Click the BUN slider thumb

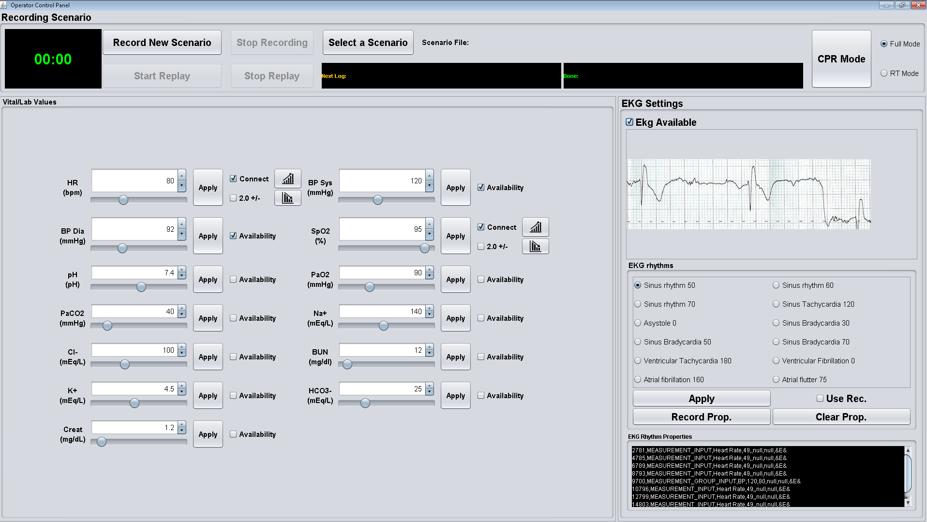347,364
